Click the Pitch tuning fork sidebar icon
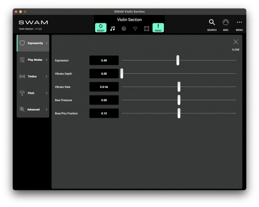 click(x=22, y=93)
